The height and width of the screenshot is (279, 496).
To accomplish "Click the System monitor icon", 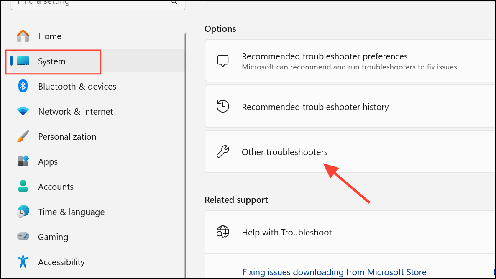I will tap(23, 61).
